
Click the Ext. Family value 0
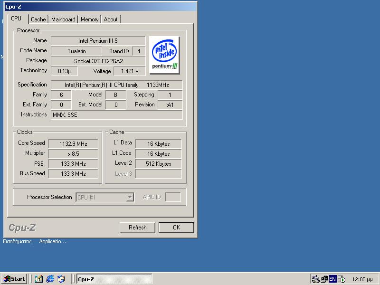click(61, 104)
